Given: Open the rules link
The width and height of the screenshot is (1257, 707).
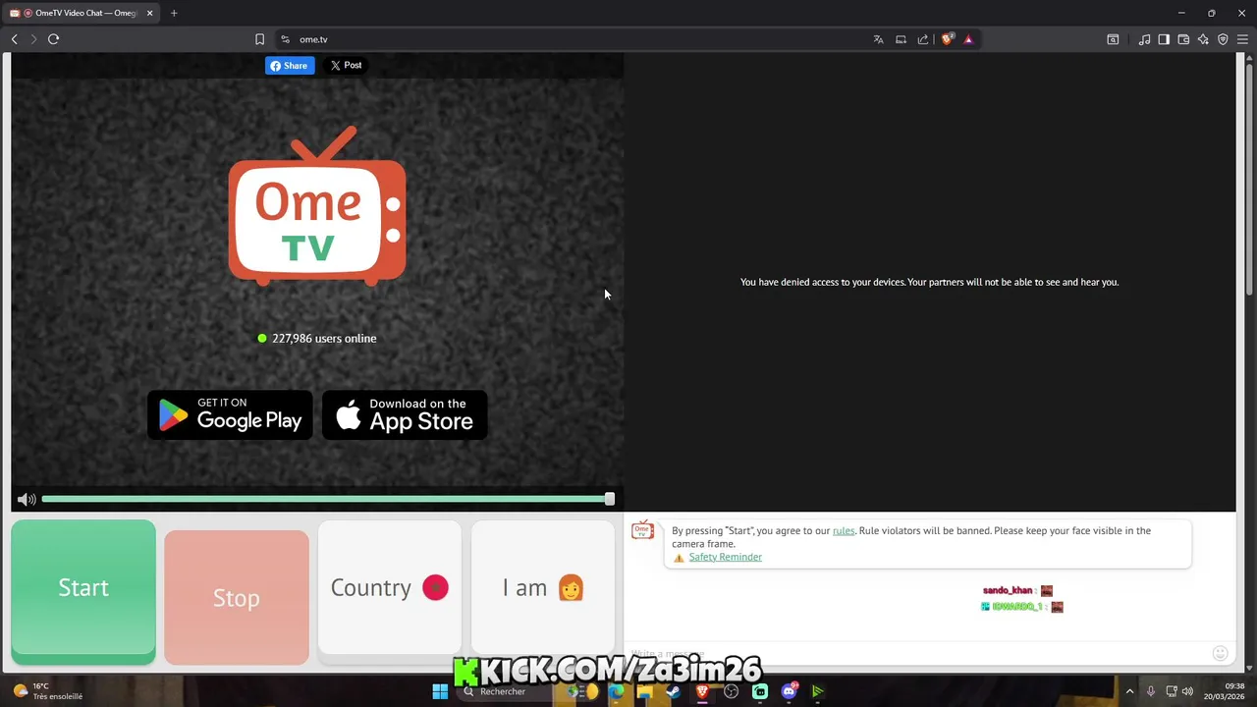Looking at the screenshot, I should point(844,530).
